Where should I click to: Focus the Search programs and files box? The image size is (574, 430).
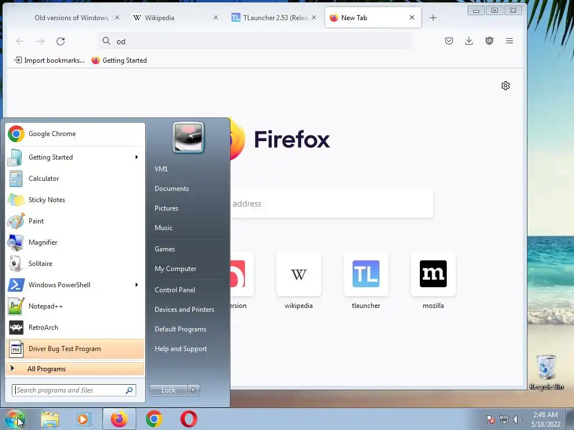74,390
